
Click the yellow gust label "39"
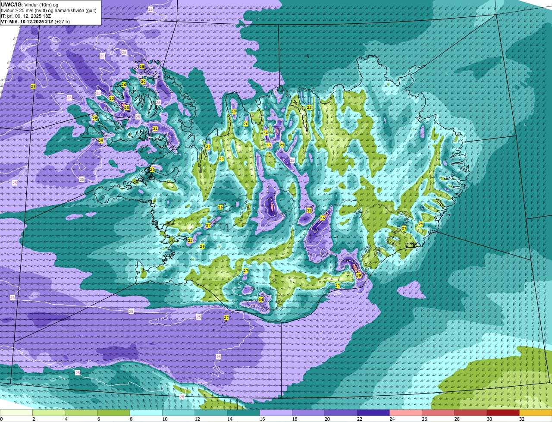(359, 275)
